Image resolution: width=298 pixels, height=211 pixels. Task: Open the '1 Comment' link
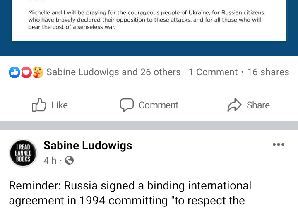[x=213, y=72]
